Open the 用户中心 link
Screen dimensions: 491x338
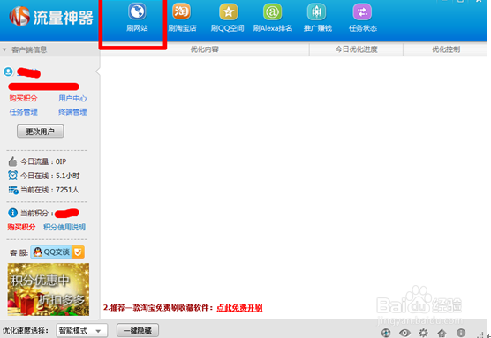(x=72, y=98)
